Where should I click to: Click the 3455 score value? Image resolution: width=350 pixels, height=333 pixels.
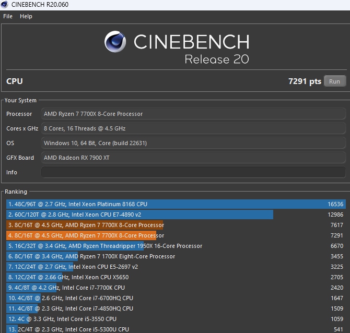click(x=337, y=256)
